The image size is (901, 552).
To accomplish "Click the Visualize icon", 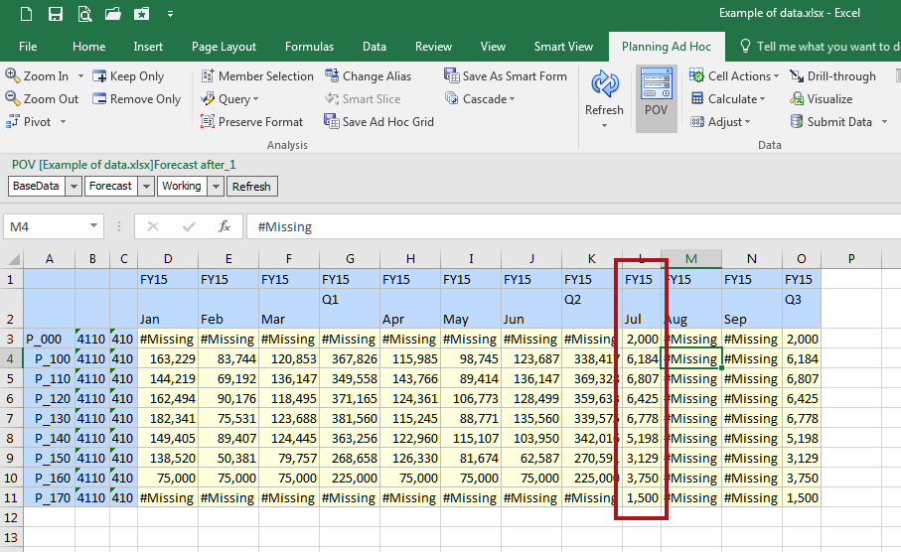I will [798, 99].
